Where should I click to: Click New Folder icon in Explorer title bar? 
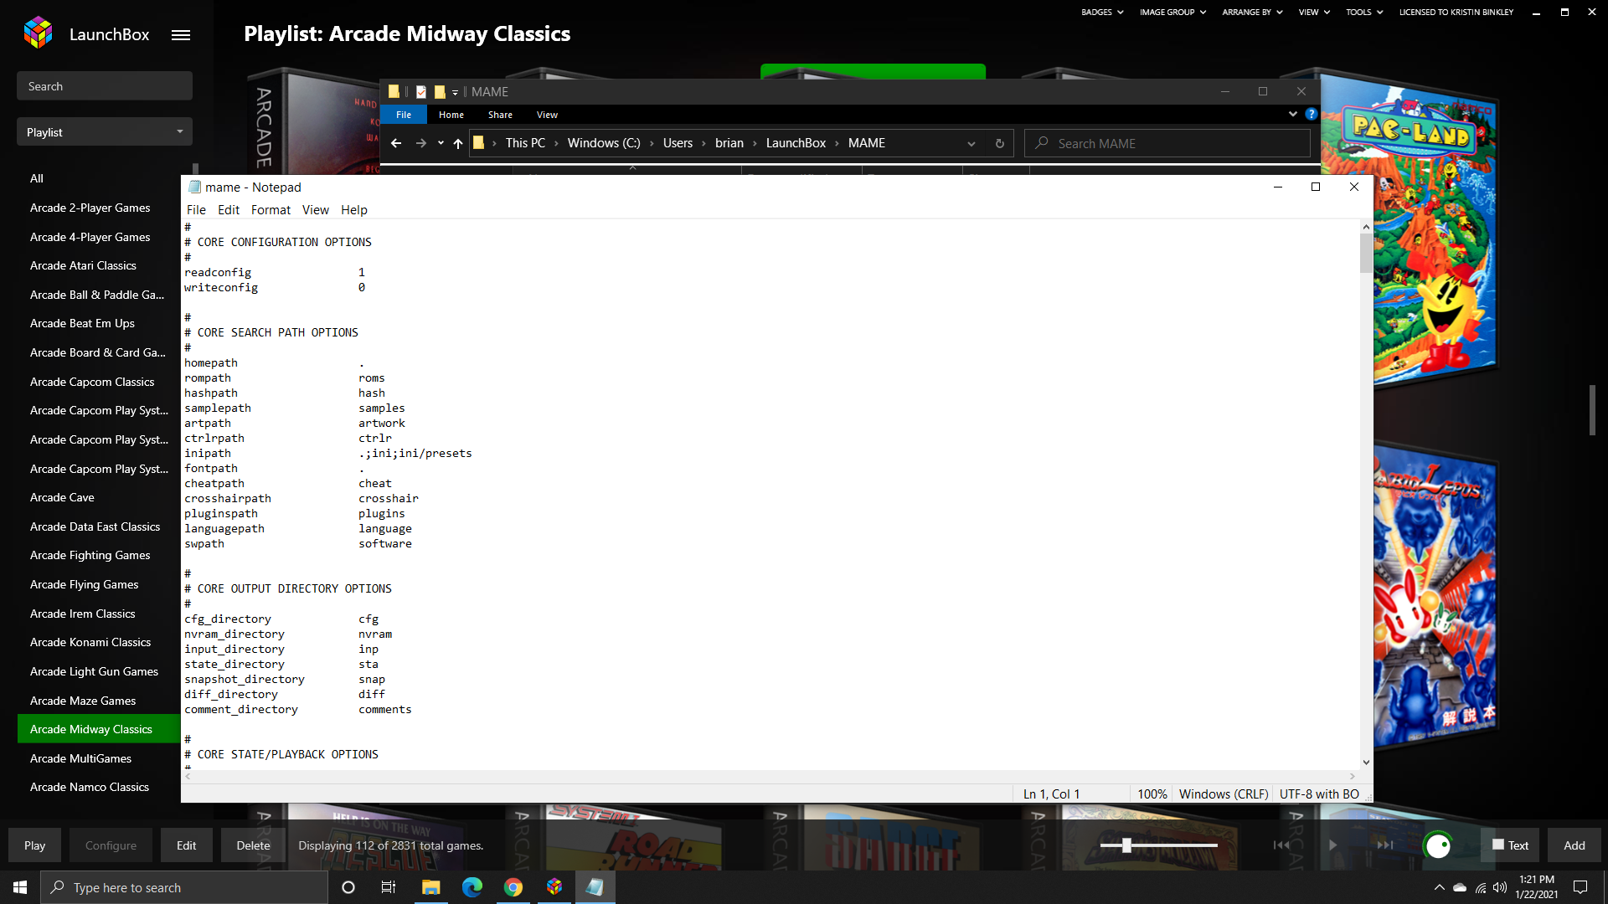point(440,92)
